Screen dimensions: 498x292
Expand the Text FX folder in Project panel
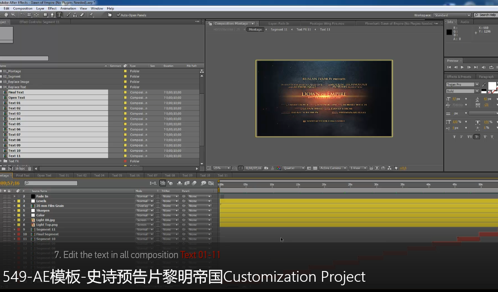(1, 161)
